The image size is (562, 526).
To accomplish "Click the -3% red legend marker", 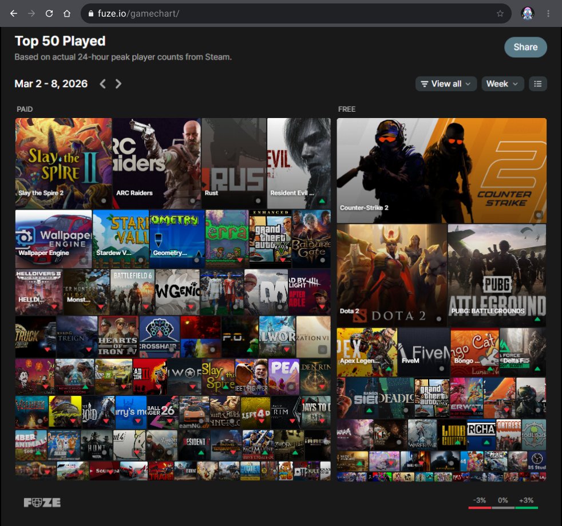I will (x=480, y=503).
